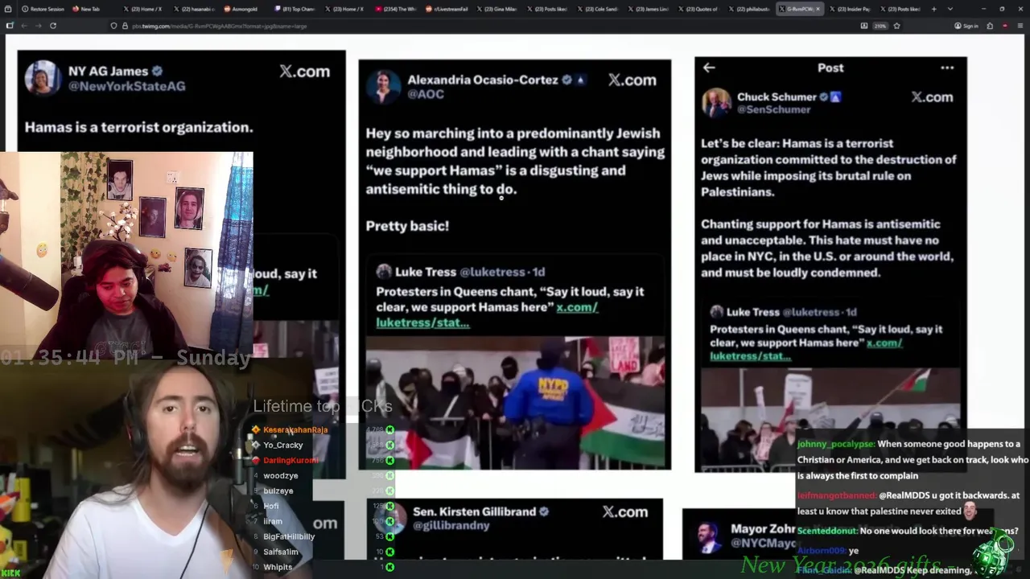The height and width of the screenshot is (579, 1030).
Task: Switch to the Restore Session tab
Action: 43,9
